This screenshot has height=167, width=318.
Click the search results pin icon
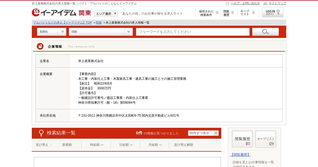[x=41, y=133]
